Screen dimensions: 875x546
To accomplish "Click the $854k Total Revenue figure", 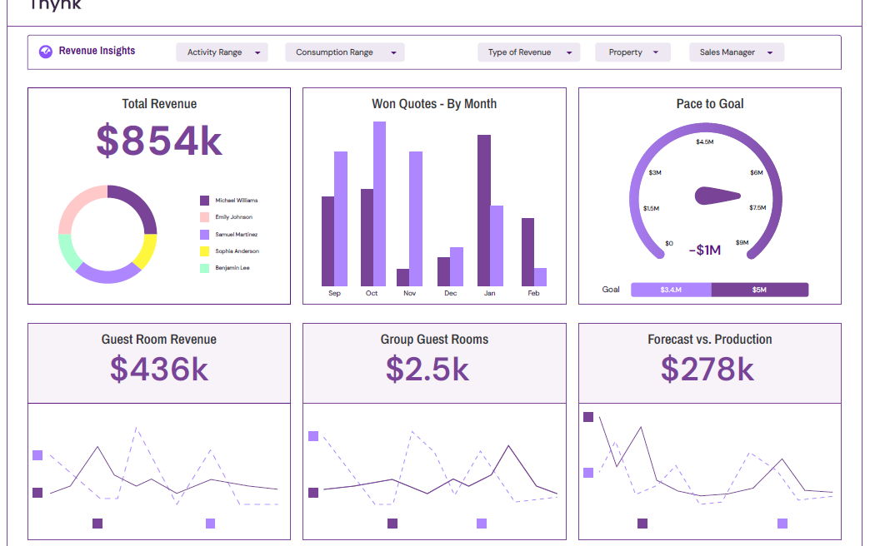I will (x=159, y=141).
